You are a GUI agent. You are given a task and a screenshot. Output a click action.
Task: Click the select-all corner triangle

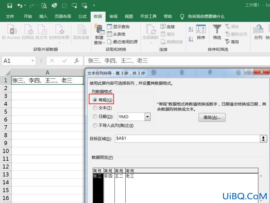[8, 73]
